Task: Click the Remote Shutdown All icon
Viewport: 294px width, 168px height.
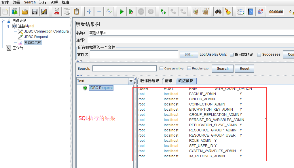Action: point(183,12)
